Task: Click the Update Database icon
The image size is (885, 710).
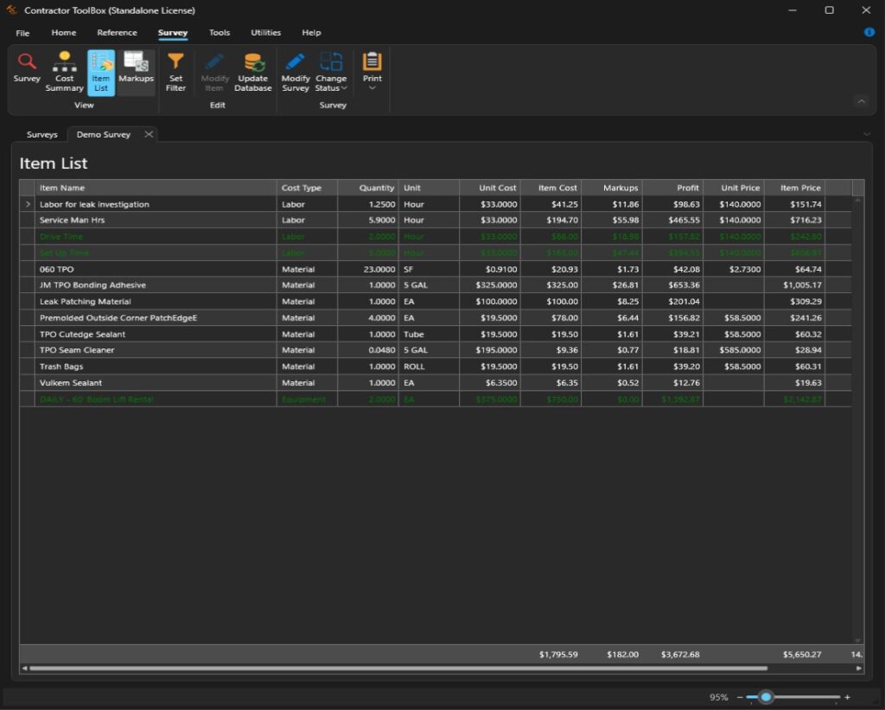Action: [x=253, y=71]
